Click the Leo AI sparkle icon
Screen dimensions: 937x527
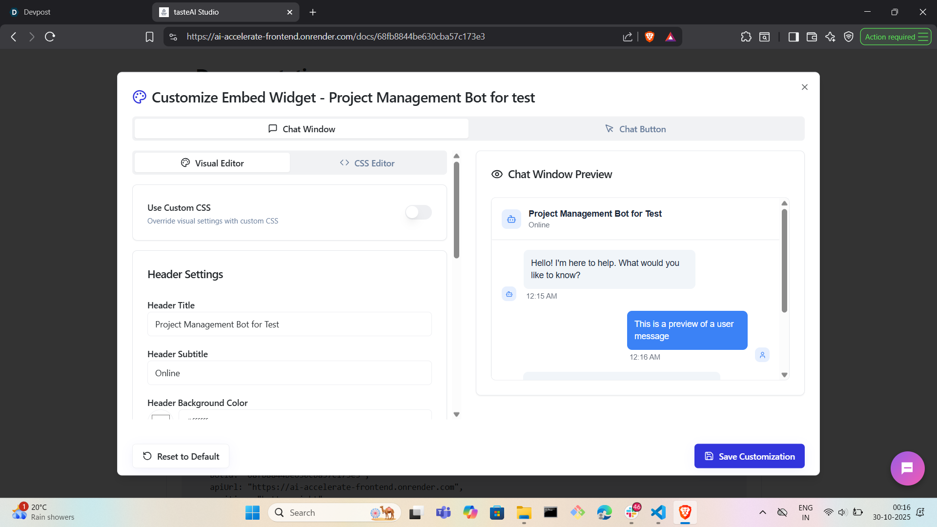click(x=830, y=37)
